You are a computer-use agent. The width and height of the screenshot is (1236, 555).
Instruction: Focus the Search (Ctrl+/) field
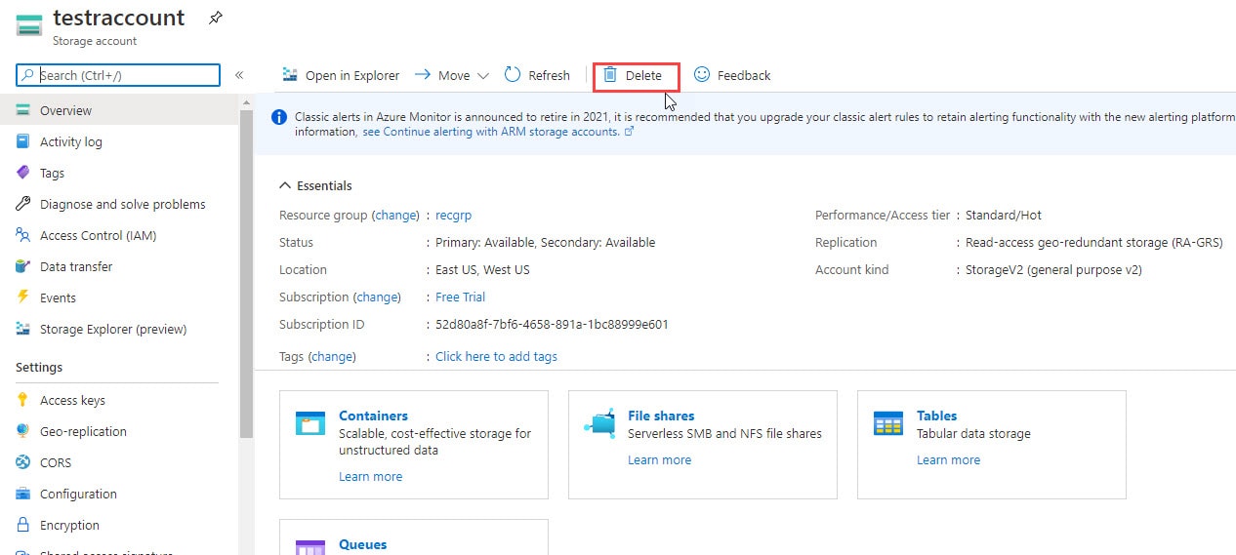(118, 75)
